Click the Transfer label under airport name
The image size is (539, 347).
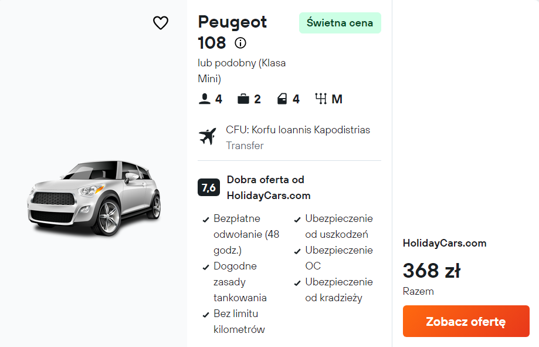point(245,146)
